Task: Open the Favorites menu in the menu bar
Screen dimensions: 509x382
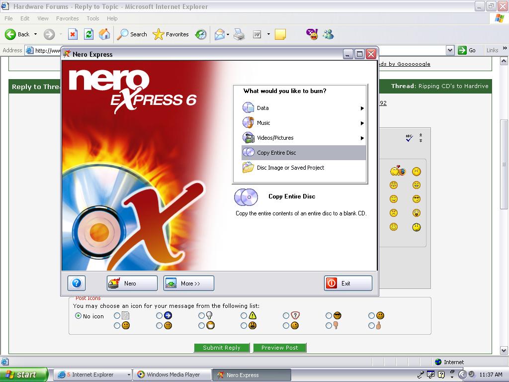Action: click(x=67, y=18)
